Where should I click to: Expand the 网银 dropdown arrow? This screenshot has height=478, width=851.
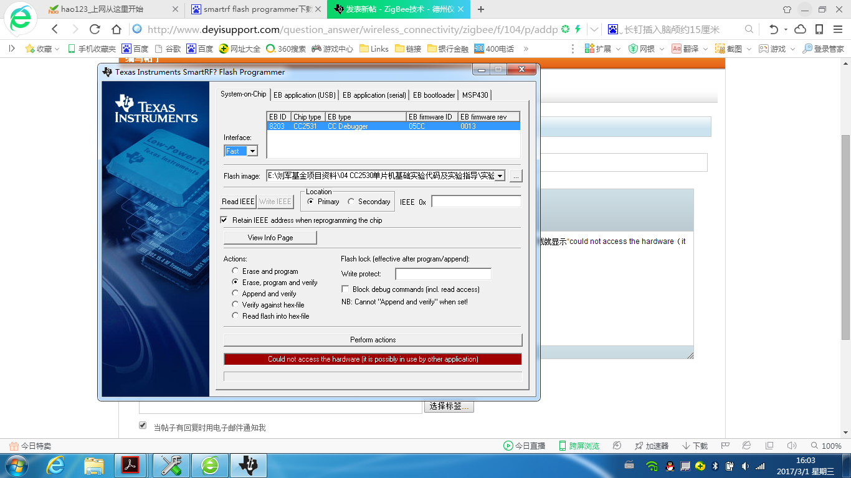[x=662, y=49]
